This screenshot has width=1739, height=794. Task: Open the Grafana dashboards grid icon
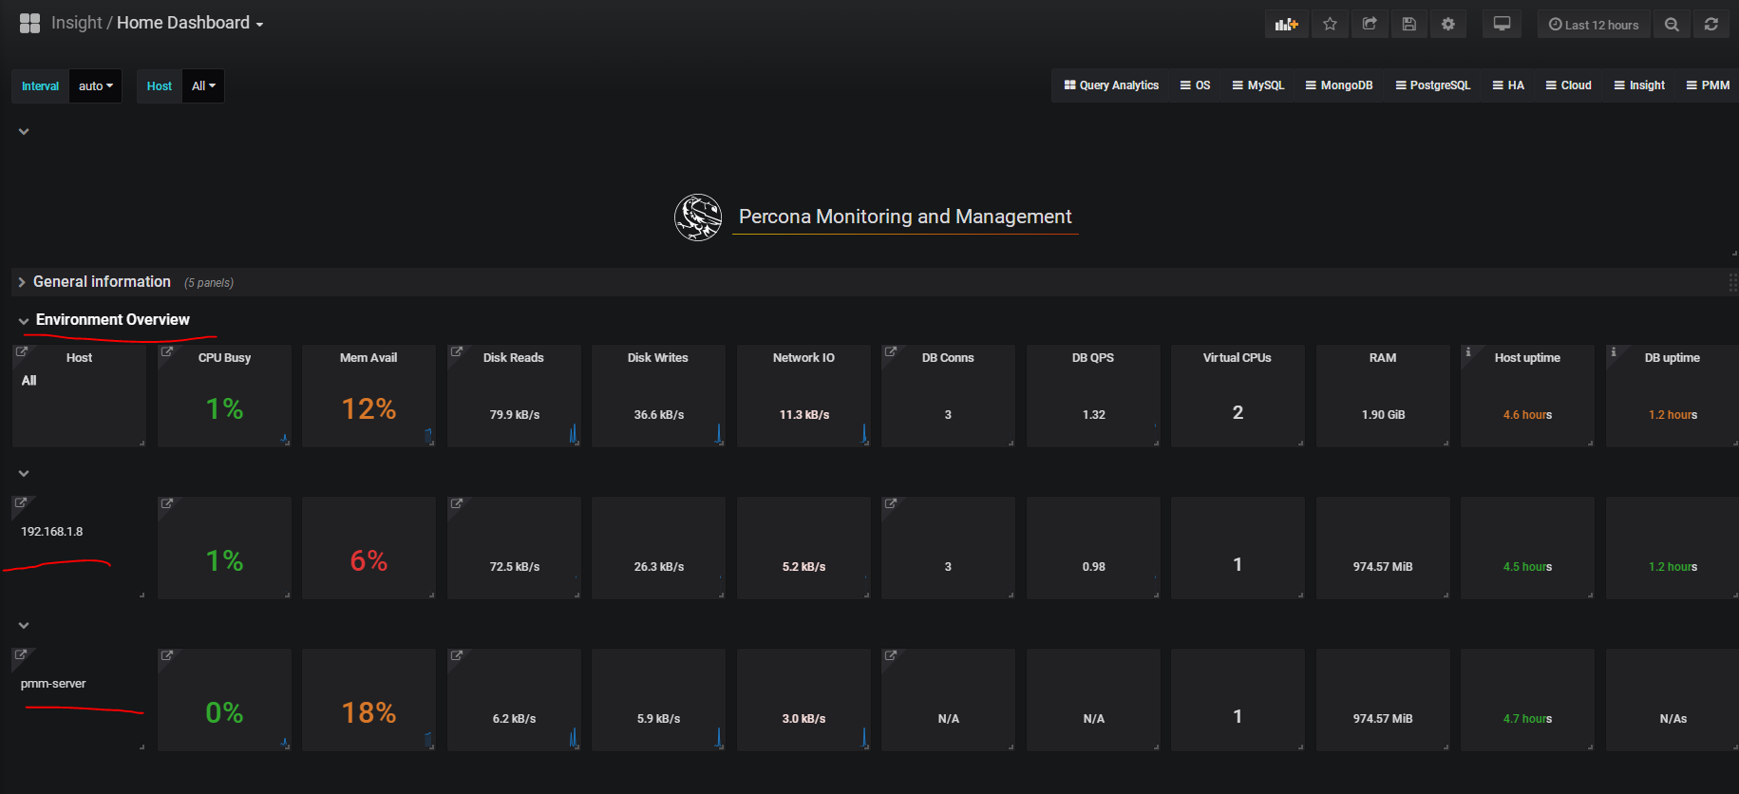pos(29,23)
